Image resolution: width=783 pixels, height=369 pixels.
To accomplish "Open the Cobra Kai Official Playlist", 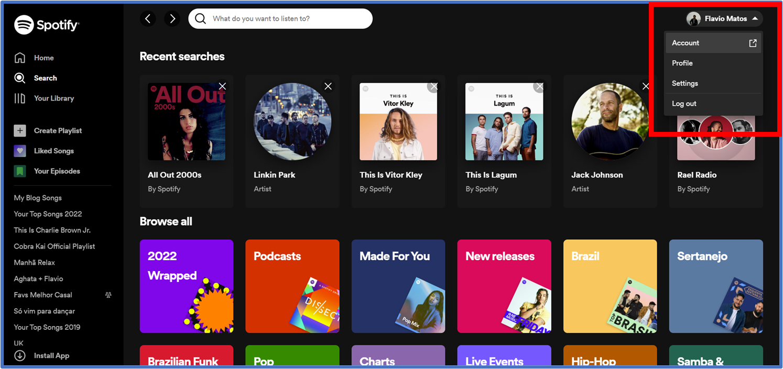I will coord(55,247).
